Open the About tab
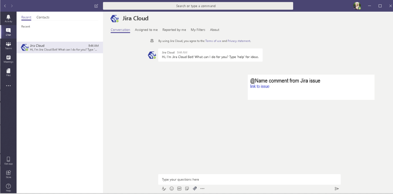The width and height of the screenshot is (393, 194). [215, 30]
